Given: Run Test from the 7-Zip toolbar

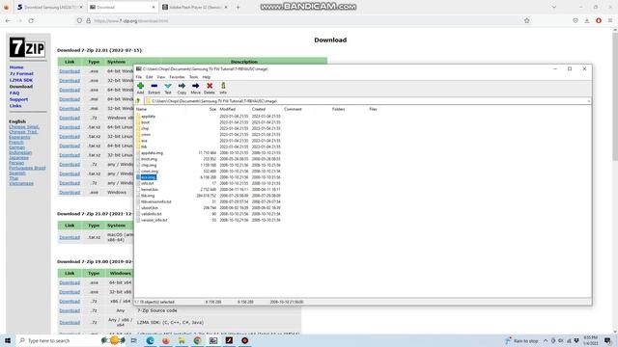Looking at the screenshot, I should [x=168, y=88].
